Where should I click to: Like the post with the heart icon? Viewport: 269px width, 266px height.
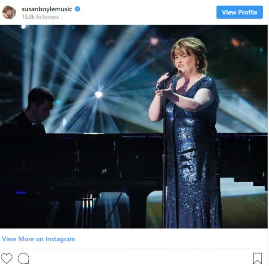coord(7,258)
